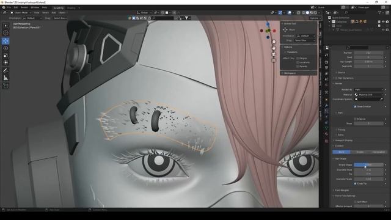Viewport: 391px width, 220px height.
Task: Open the Tool properties tab icon
Action: point(326,56)
